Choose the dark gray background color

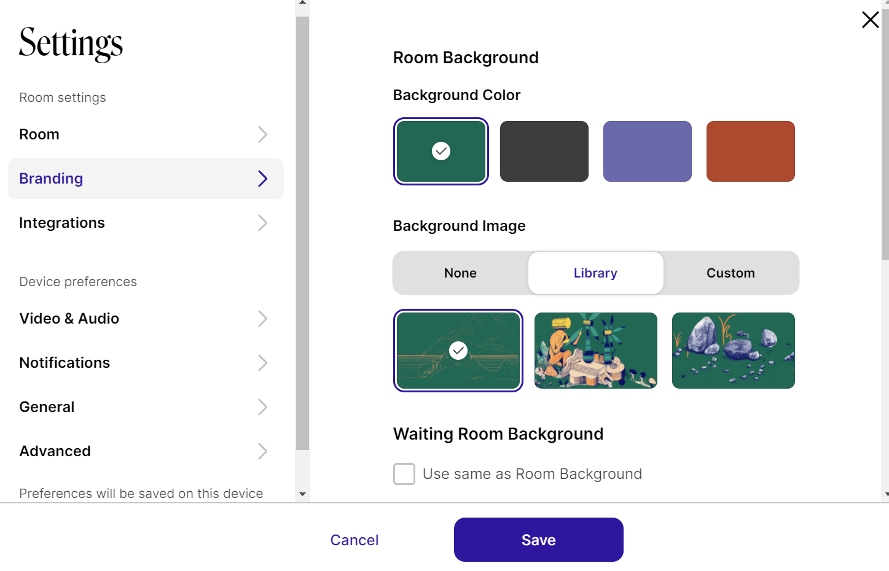click(544, 151)
